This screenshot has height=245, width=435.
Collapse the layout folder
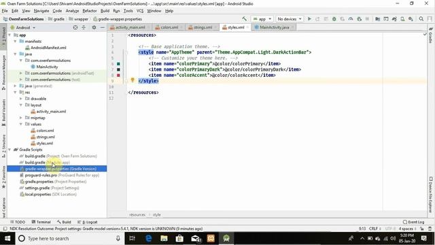click(x=21, y=105)
